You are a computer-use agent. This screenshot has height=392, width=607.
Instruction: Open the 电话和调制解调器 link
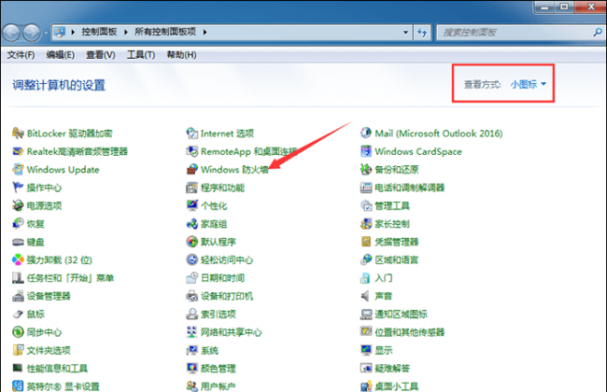pyautogui.click(x=410, y=188)
